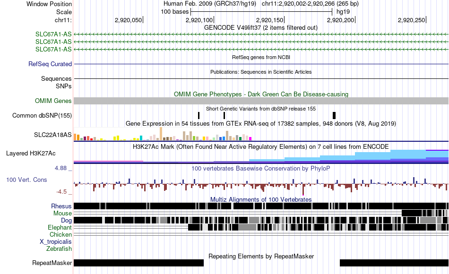This screenshot has height=274, width=449.
Task: Click the leftmost common dbSNP variant marker
Action: pos(199,115)
